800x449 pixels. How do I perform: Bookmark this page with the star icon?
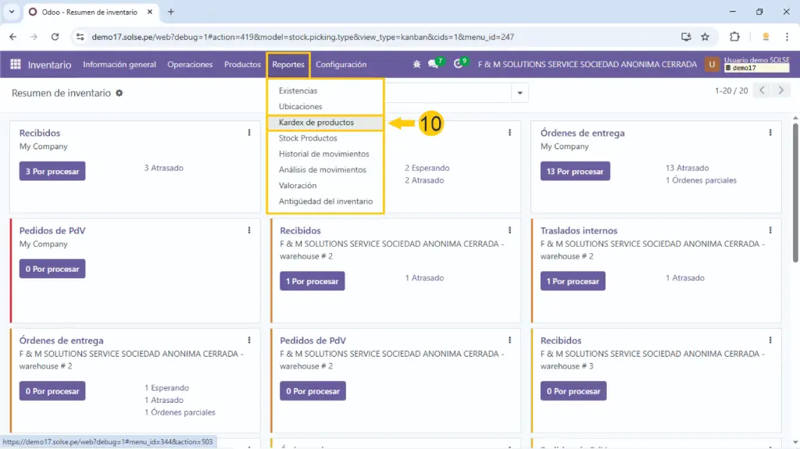tap(705, 37)
